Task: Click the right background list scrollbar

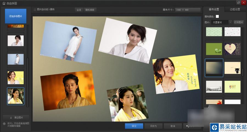Action: point(243,72)
